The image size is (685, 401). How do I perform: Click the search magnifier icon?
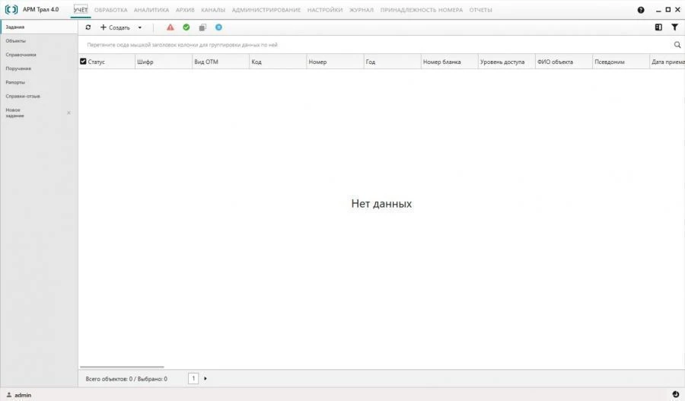(677, 45)
